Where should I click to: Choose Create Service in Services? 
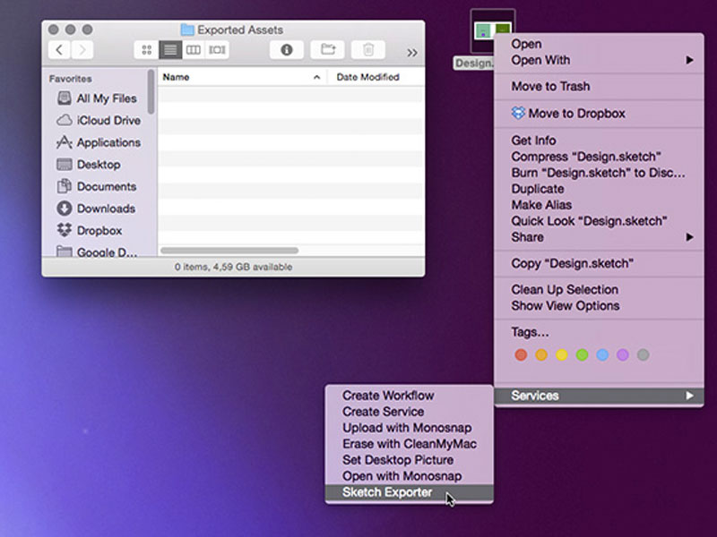point(410,412)
